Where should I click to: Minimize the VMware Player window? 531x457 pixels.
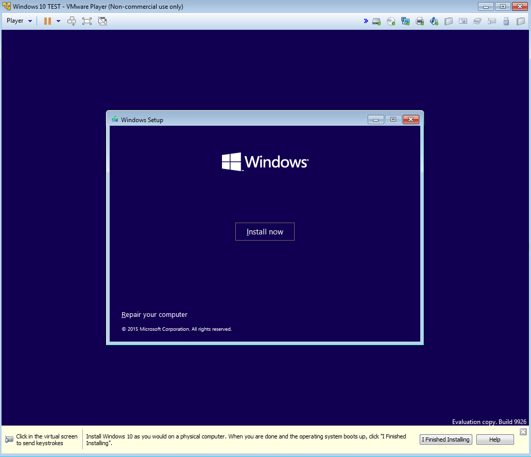[x=486, y=6]
